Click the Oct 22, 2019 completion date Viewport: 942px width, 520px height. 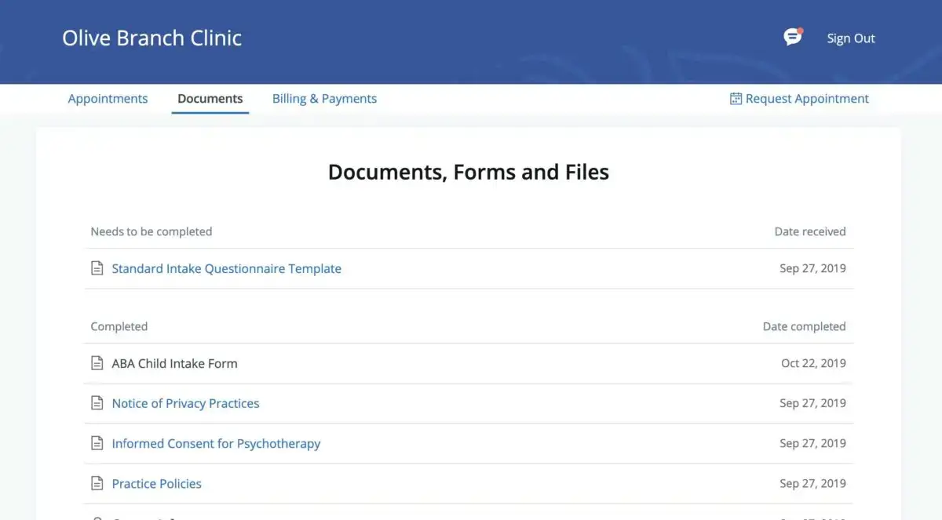click(813, 363)
